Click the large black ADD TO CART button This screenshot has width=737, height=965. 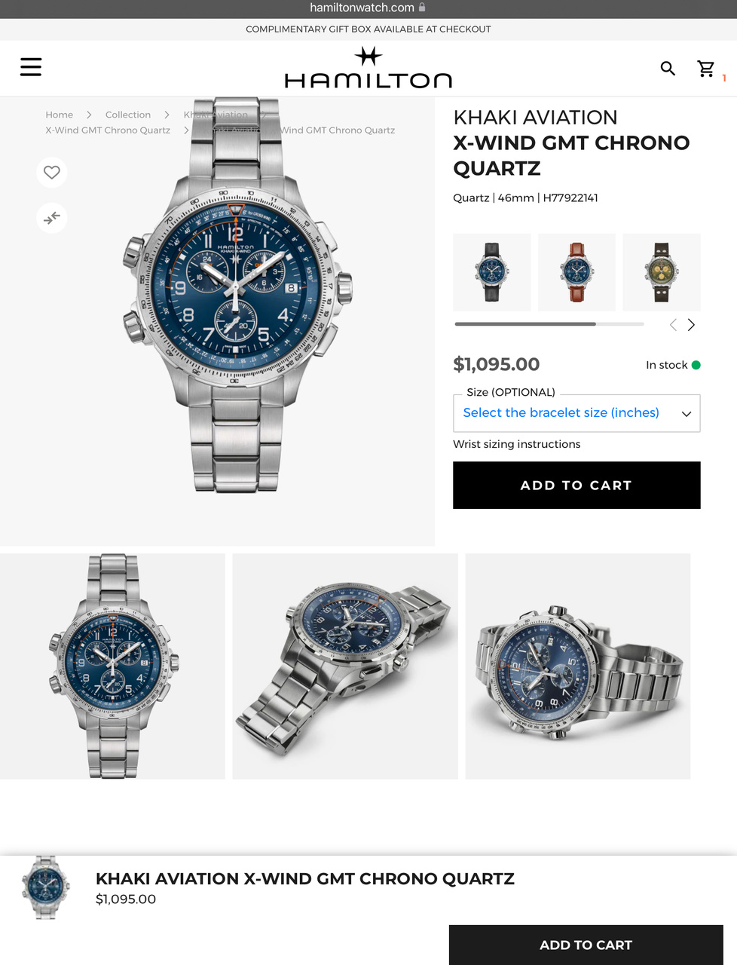click(576, 486)
